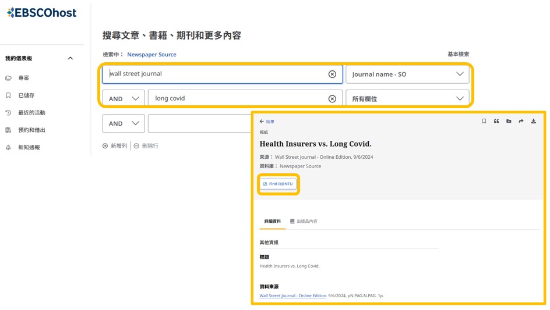Add article to project folder icon
This screenshot has width=550, height=310.
[509, 122]
